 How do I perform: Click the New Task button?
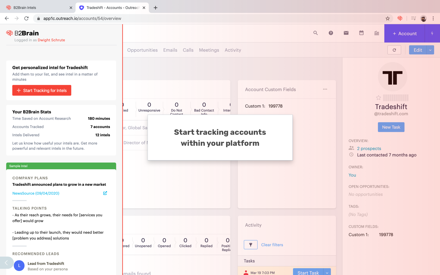391,127
